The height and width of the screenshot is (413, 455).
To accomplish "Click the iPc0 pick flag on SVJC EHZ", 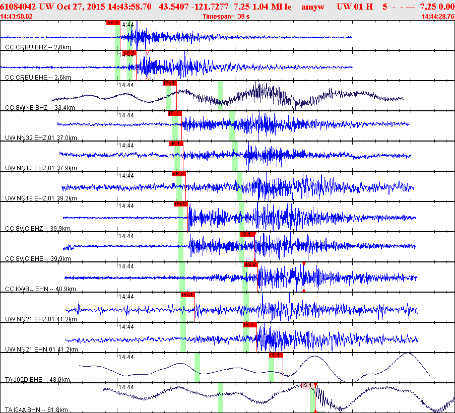I will tap(181, 204).
